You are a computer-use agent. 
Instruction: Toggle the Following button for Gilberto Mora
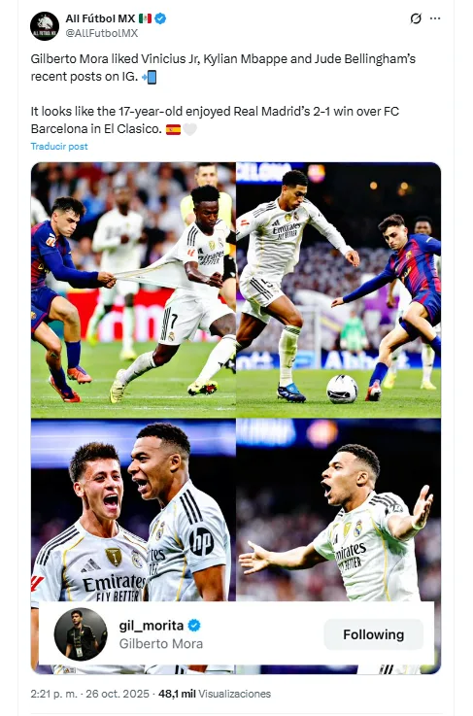pyautogui.click(x=374, y=634)
